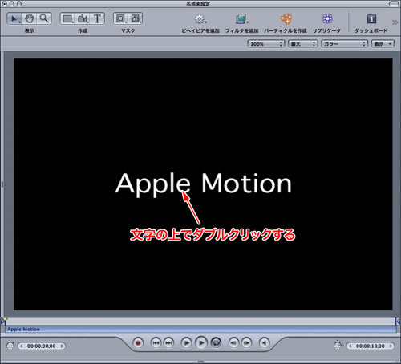Decrement duration with left arrow
The width and height of the screenshot is (401, 364).
click(x=350, y=346)
